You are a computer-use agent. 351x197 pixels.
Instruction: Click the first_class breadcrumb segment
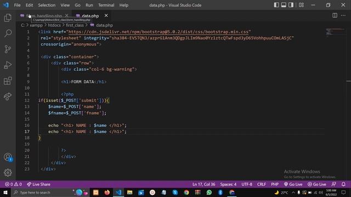point(75,25)
